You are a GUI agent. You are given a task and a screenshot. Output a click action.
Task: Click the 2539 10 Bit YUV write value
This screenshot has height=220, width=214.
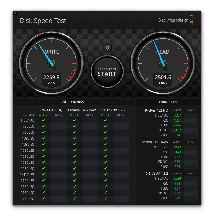(x=177, y=179)
